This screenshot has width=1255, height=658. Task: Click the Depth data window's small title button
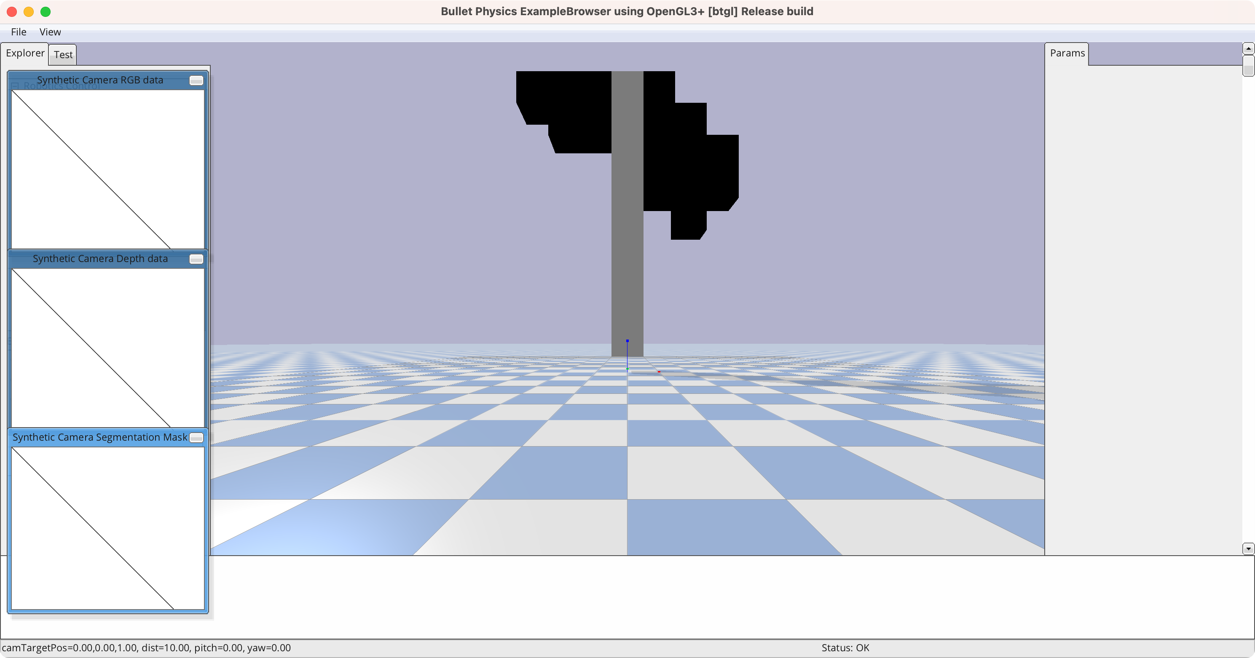click(196, 259)
